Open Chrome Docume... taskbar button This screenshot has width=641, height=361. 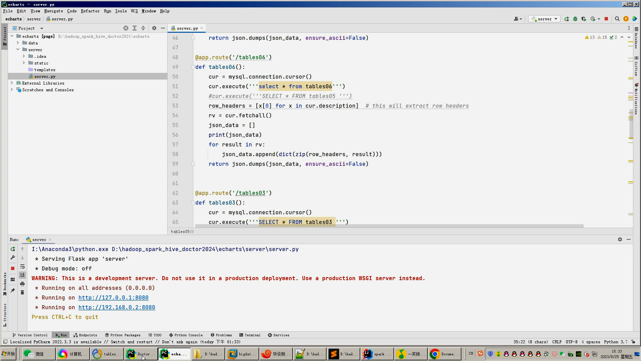coord(444,354)
